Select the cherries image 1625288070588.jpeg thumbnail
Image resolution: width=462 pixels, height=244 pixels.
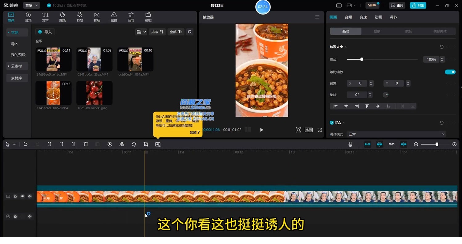click(94, 93)
